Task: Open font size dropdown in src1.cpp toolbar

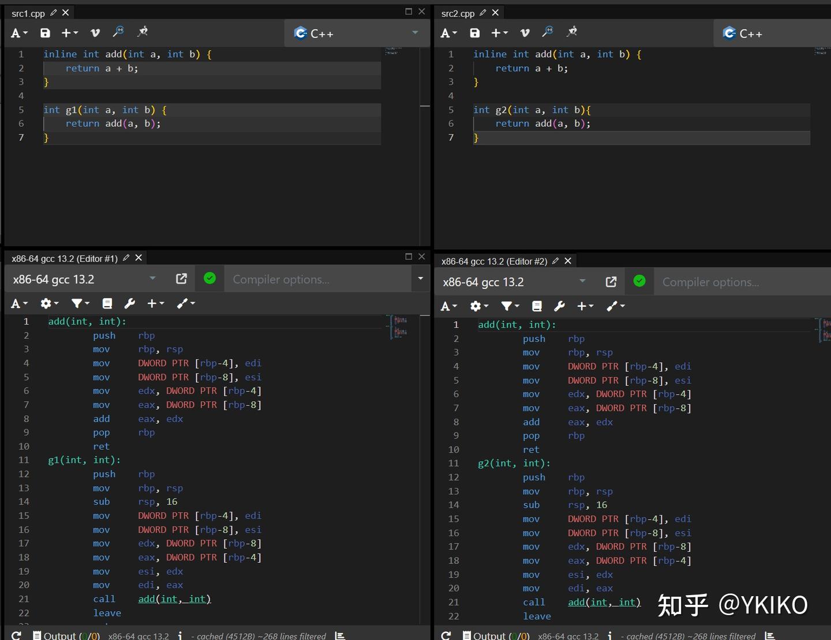Action: coord(19,33)
